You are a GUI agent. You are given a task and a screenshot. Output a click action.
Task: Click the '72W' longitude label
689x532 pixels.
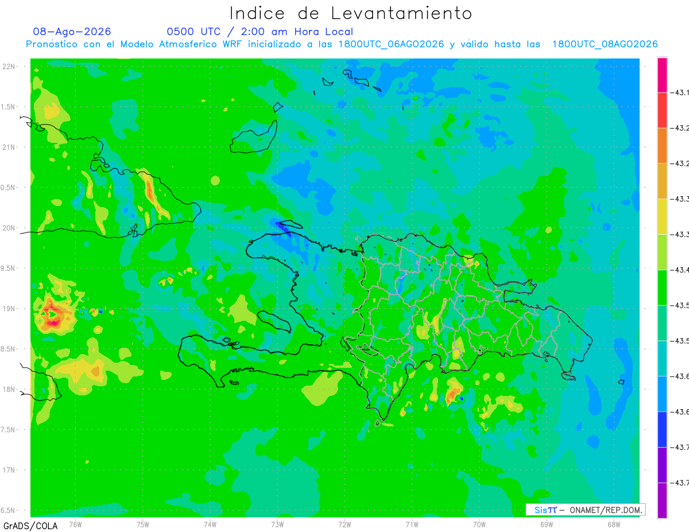tap(344, 524)
